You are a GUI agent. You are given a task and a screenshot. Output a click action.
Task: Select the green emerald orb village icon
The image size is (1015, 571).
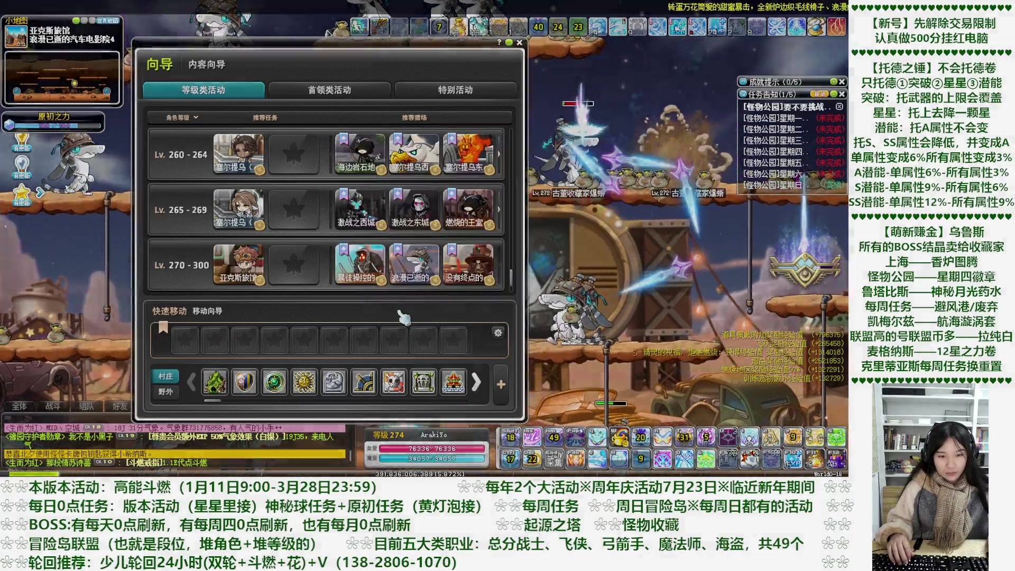click(x=274, y=382)
